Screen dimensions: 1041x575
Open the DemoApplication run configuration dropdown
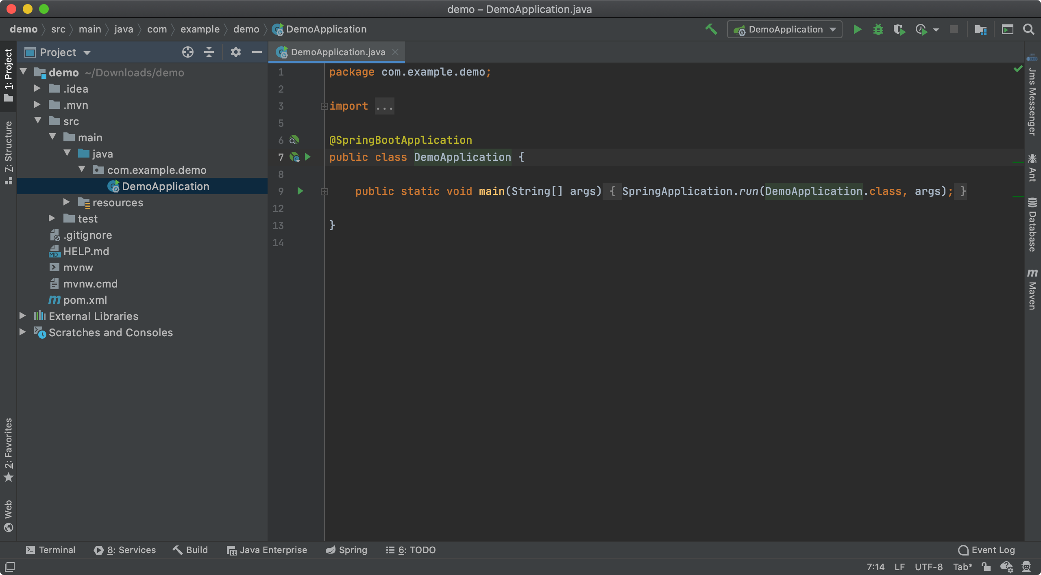coord(784,29)
